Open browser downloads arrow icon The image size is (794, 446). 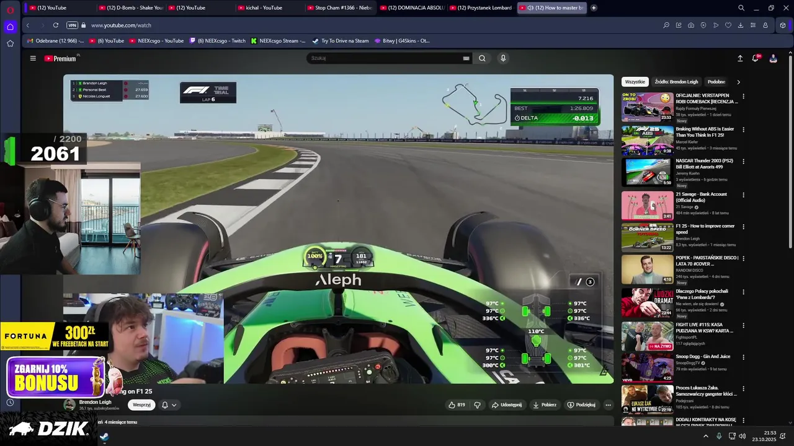click(741, 25)
